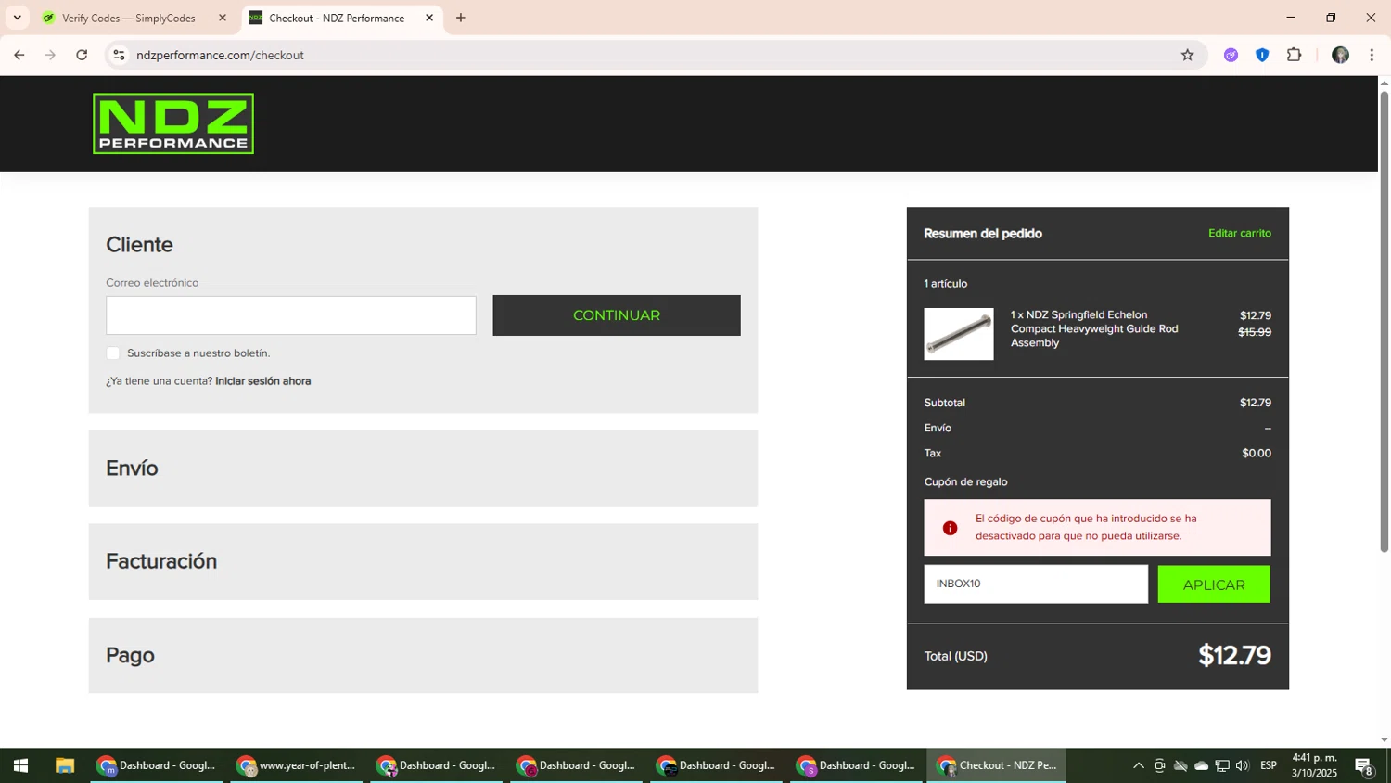Click the volume speaker tray icon
This screenshot has width=1391, height=783.
(1243, 765)
